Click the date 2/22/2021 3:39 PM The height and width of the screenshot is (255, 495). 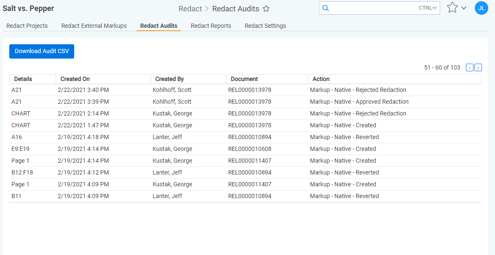tap(83, 102)
